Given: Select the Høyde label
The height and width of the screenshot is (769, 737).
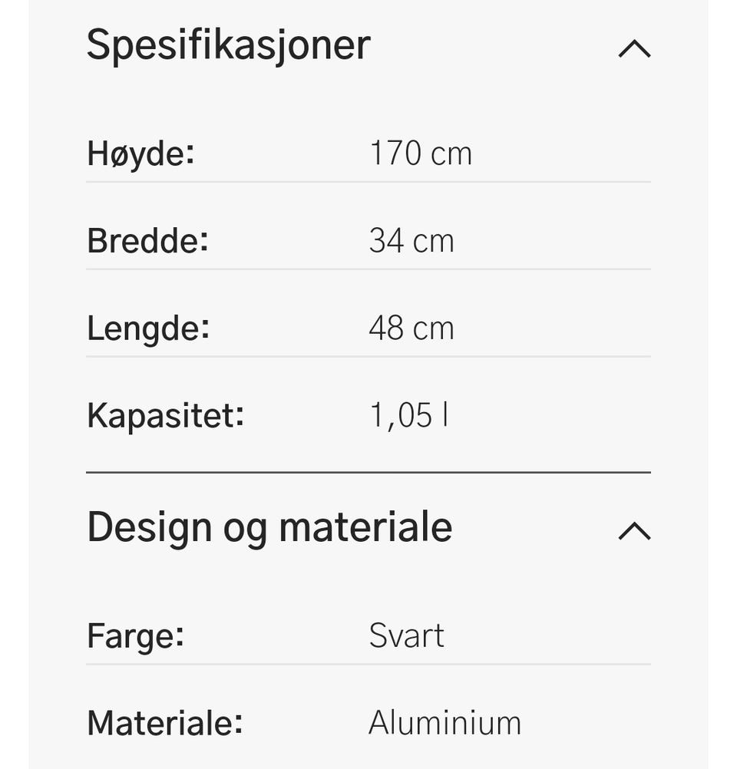Looking at the screenshot, I should 140,154.
